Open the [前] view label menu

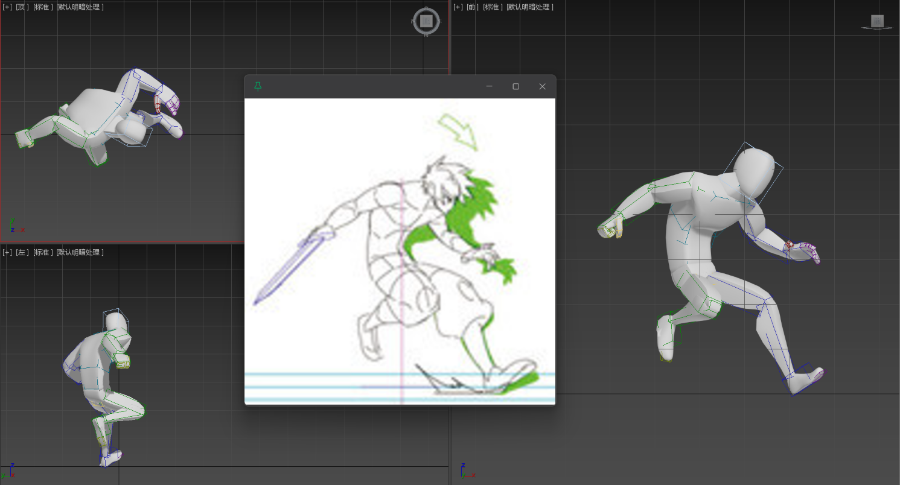[473, 7]
